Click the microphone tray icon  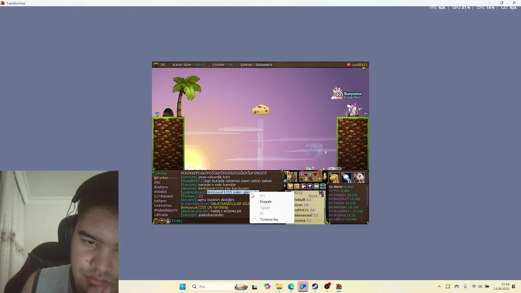465,286
